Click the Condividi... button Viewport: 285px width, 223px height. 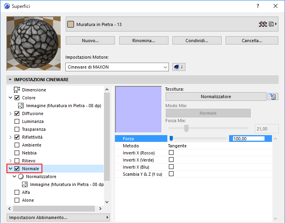(197, 40)
